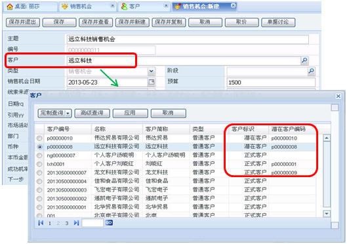The image size is (347, 244).
Task: Click 取消 in the main form toolbar
Action: pos(205,22)
